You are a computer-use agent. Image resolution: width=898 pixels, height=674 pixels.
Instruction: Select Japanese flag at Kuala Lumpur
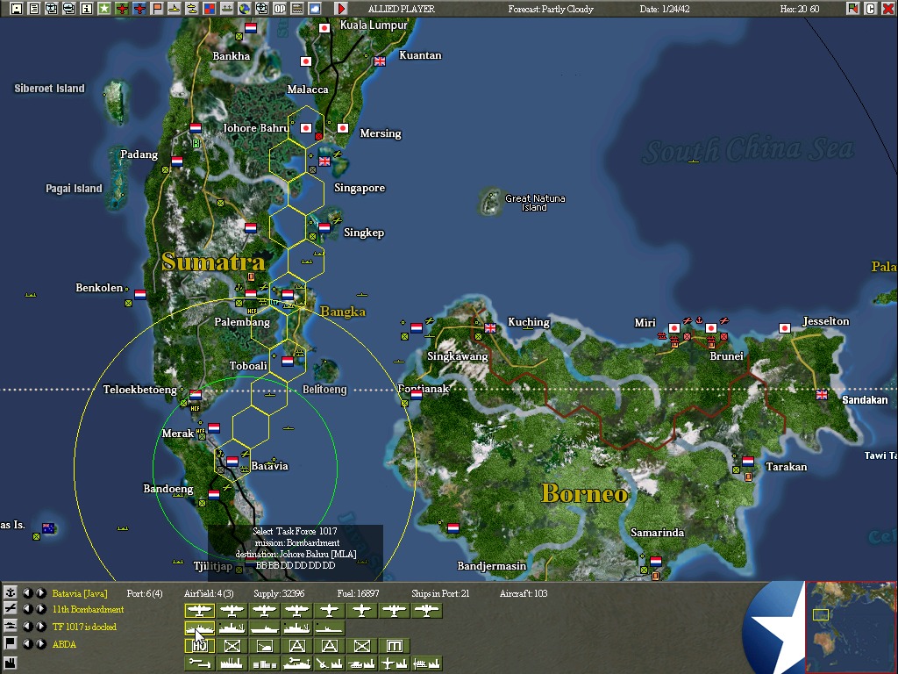324,27
